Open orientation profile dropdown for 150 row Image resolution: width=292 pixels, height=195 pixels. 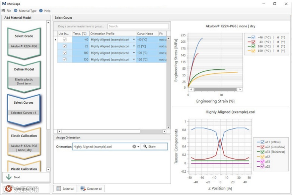(134, 60)
